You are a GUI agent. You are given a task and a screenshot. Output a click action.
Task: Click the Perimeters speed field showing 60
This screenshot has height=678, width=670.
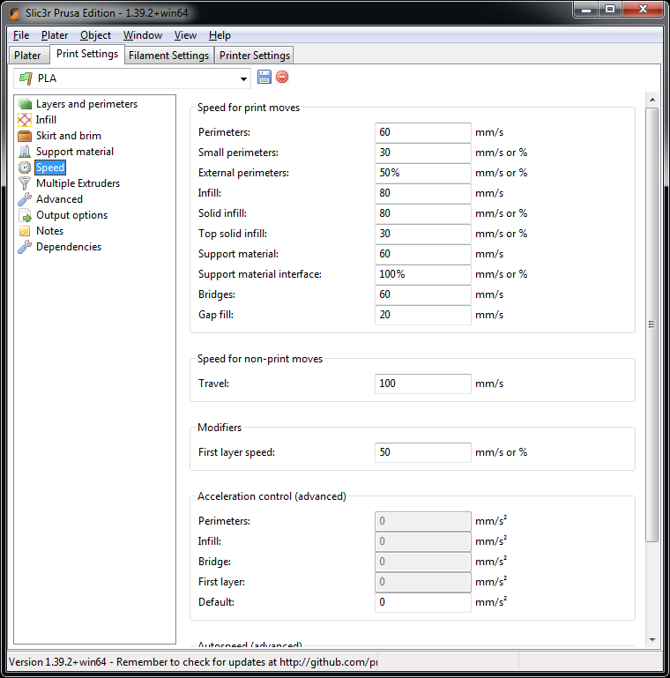pyautogui.click(x=423, y=132)
